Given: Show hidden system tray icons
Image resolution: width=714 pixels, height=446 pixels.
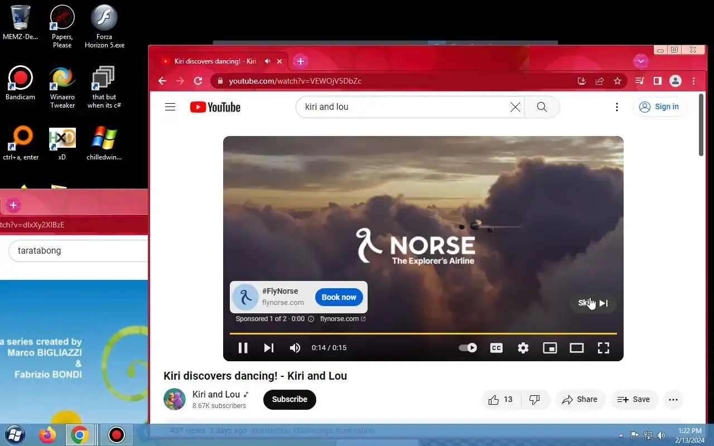Looking at the screenshot, I should coord(621,435).
